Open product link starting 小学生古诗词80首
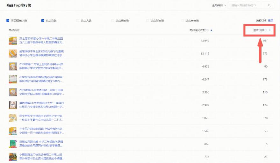 41,79
